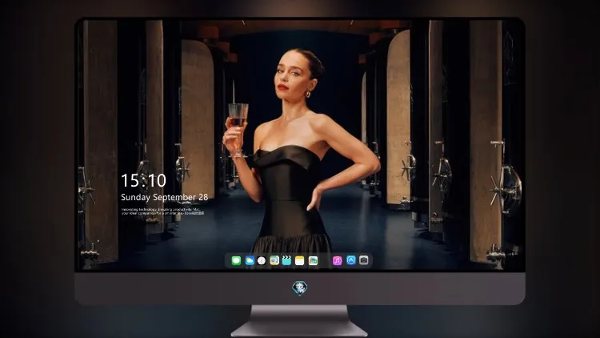Image resolution: width=600 pixels, height=338 pixels.
Task: Open the blue App Store icon
Action: (x=351, y=260)
